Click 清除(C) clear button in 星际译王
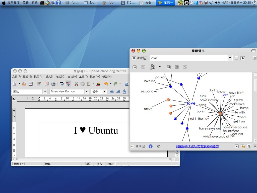This screenshot has height=193, width=257. 140,58
